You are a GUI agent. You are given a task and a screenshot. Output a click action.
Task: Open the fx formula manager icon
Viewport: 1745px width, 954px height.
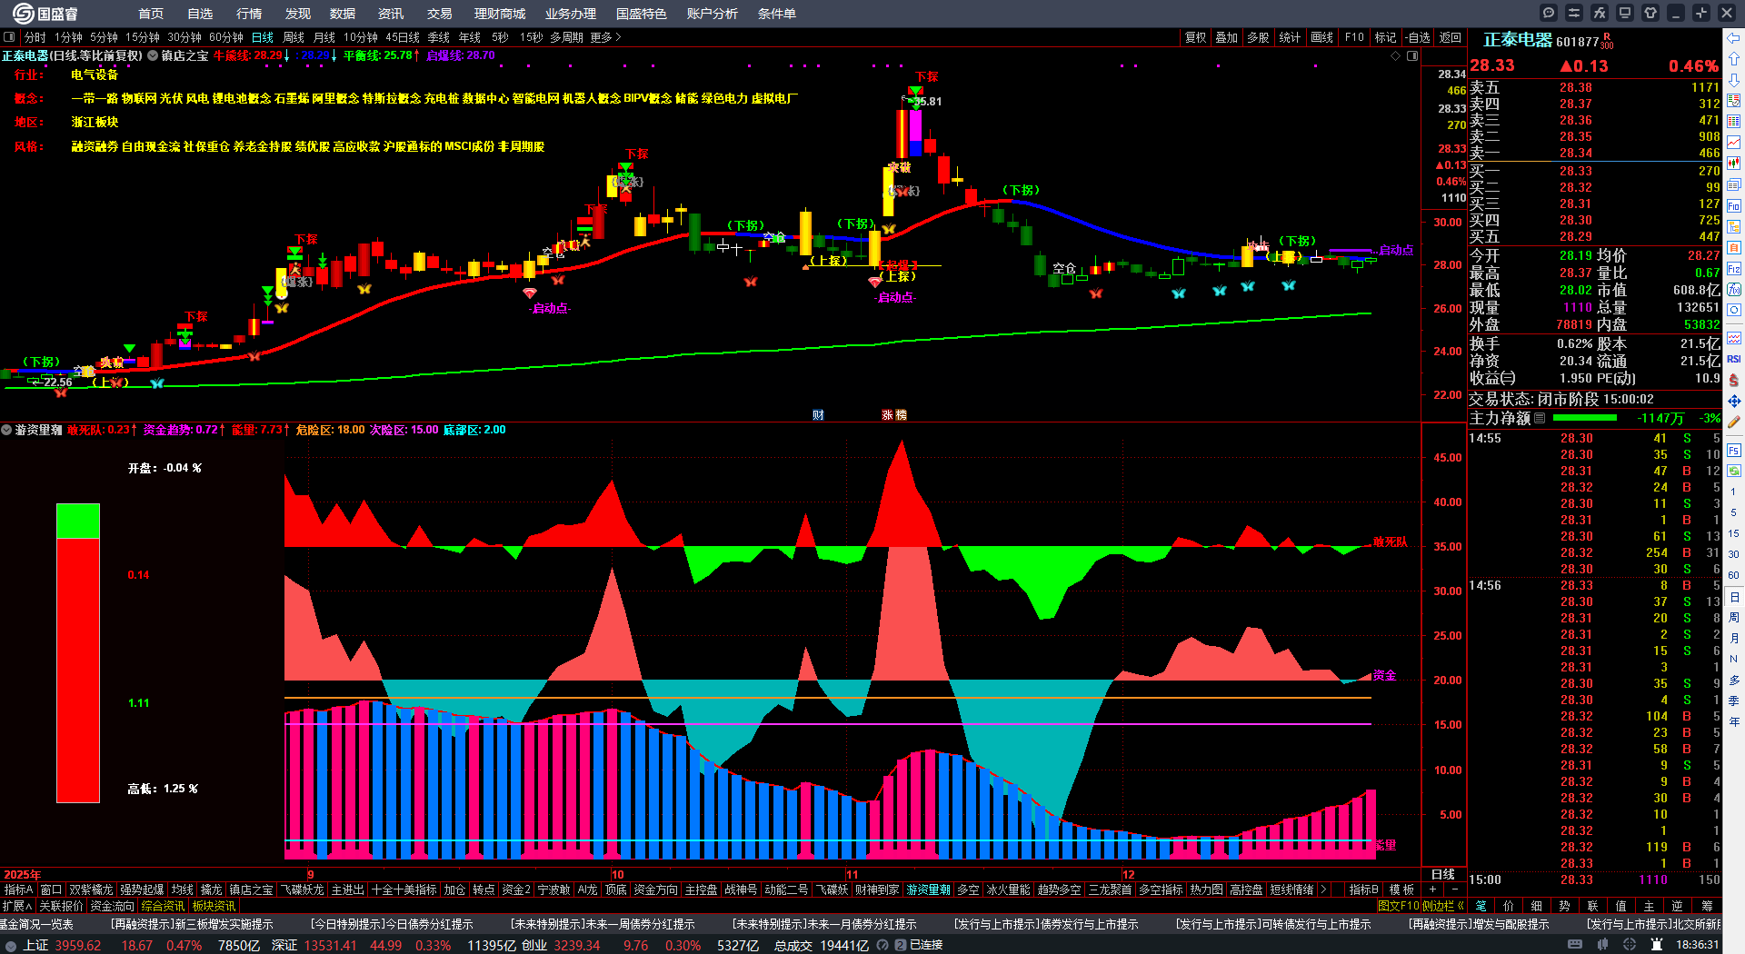pos(1600,13)
